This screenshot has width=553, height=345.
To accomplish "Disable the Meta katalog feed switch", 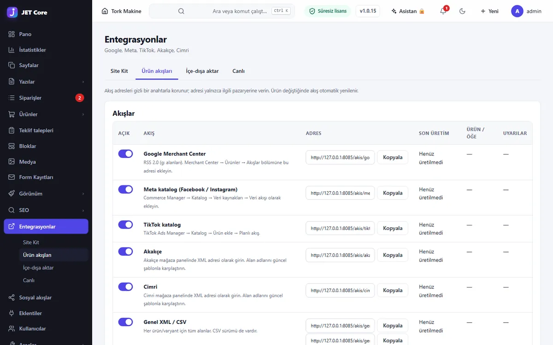I will [x=125, y=189].
